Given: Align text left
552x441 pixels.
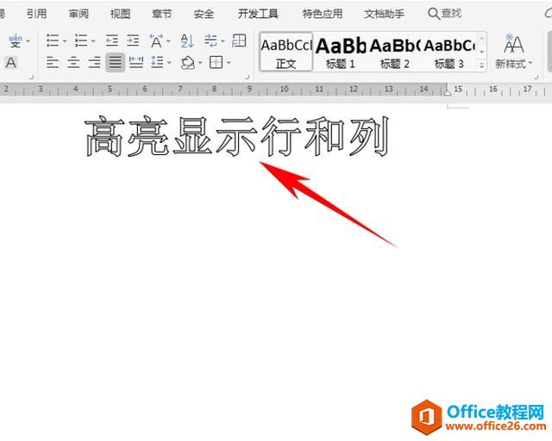Looking at the screenshot, I should (53, 63).
